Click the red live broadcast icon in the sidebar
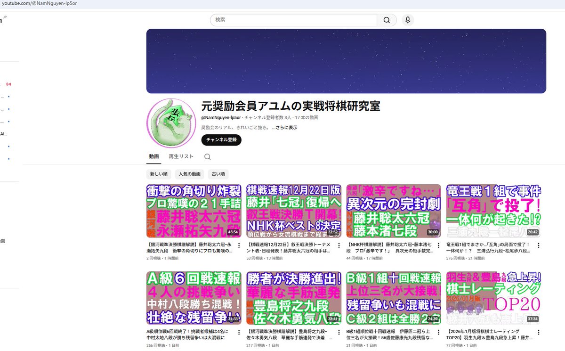The image size is (565, 351). 8,83
